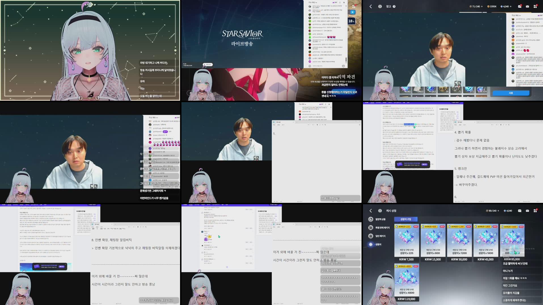The image size is (543, 305).
Task: Open the mail icon in the 창고 top bar
Action: (x=527, y=6)
